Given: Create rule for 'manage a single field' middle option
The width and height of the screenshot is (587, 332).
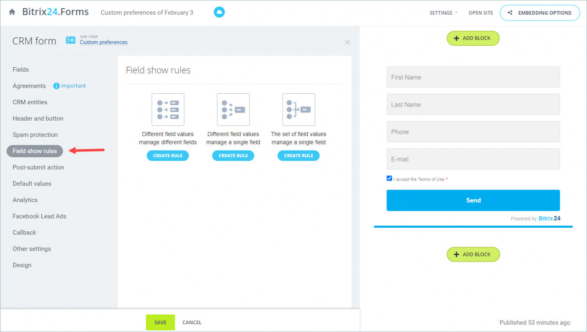Looking at the screenshot, I should pyautogui.click(x=233, y=155).
